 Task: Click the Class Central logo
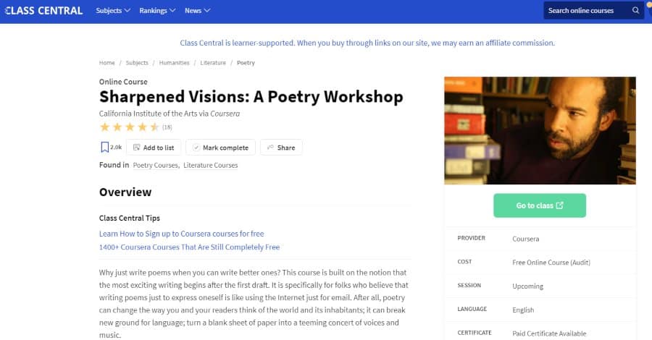click(43, 11)
